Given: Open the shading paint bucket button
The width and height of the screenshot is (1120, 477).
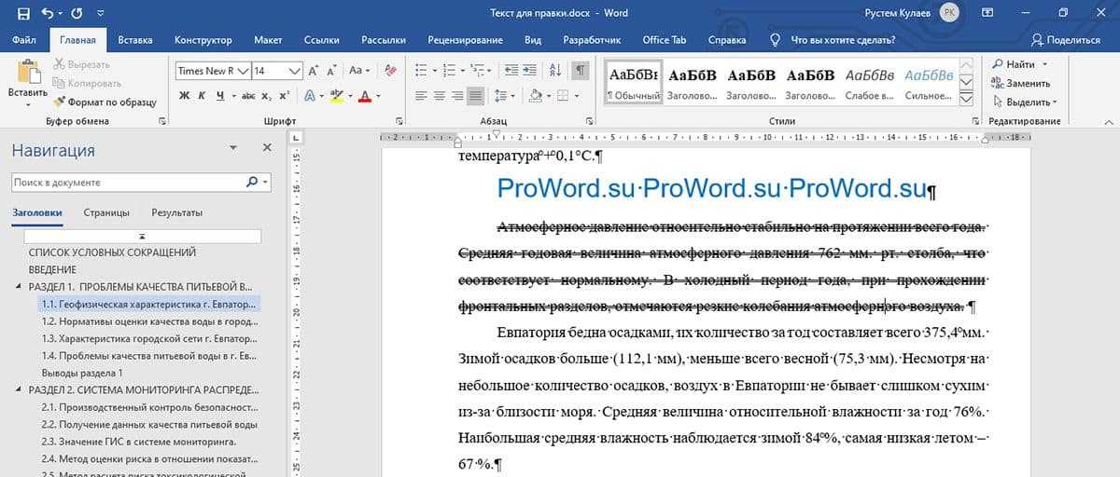Looking at the screenshot, I should click(x=537, y=95).
